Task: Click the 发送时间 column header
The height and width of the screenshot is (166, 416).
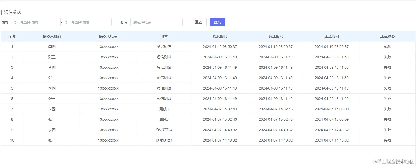Action: [x=276, y=36]
